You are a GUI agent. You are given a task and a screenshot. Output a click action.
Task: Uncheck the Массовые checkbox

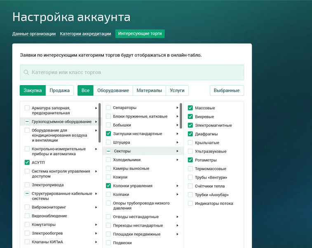pos(190,108)
